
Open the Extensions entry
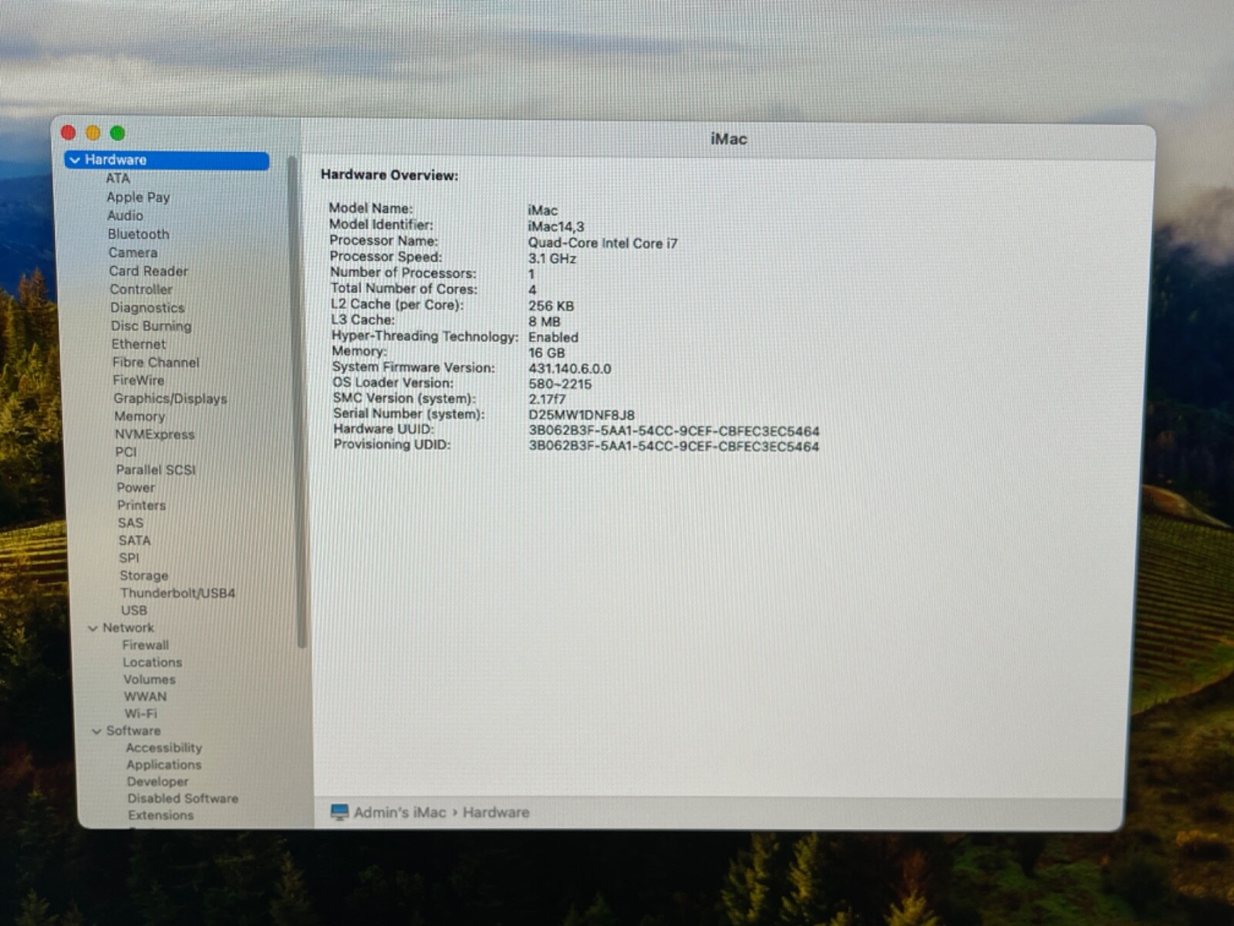(160, 815)
